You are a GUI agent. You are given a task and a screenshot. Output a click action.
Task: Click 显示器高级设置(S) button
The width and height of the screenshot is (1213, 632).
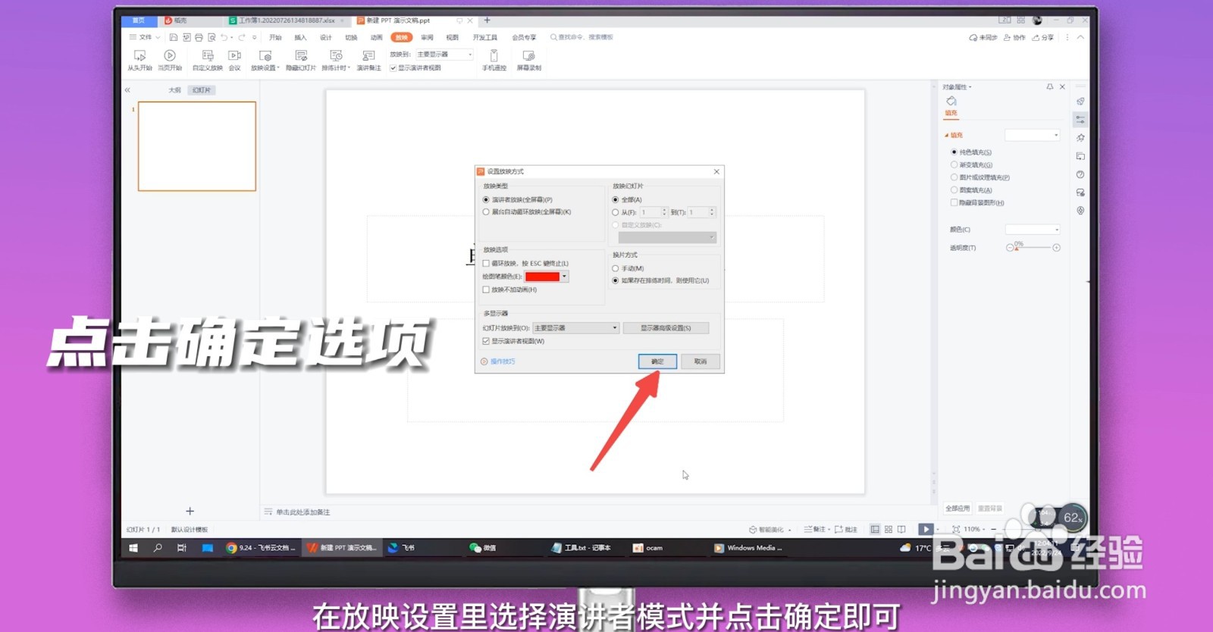(x=666, y=328)
